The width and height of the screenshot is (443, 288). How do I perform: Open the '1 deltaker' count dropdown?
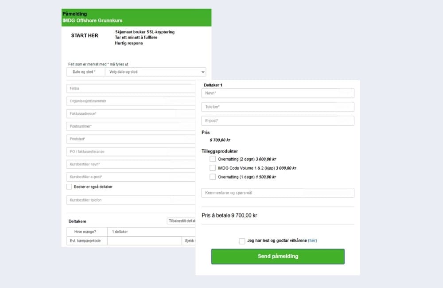click(151, 231)
